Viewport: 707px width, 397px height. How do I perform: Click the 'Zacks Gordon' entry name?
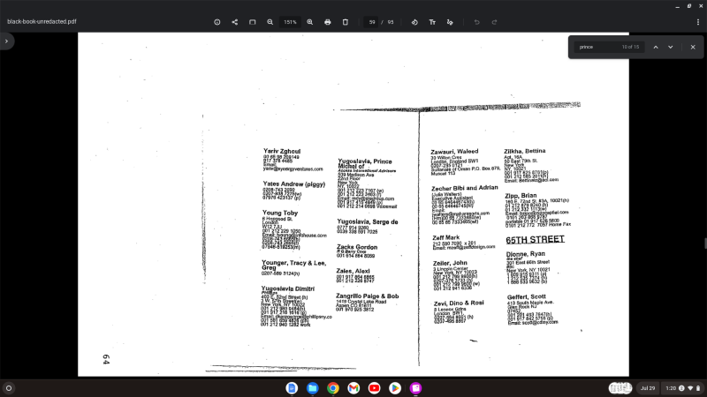coord(357,247)
